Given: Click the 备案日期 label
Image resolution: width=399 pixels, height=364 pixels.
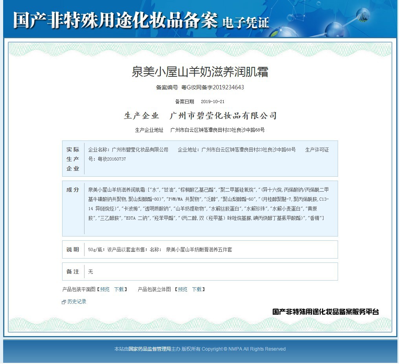Looking at the screenshot, I should [184, 102].
